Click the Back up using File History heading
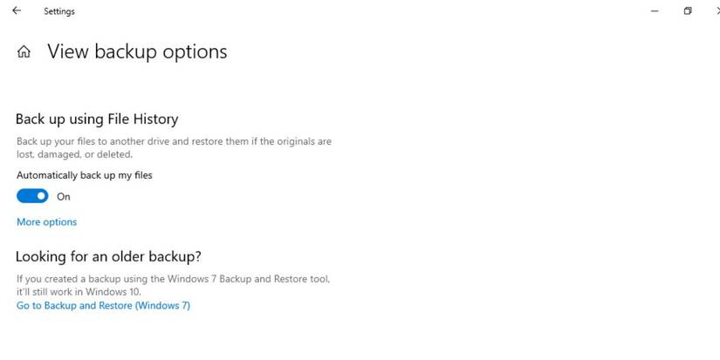The width and height of the screenshot is (720, 360). pyautogui.click(x=97, y=119)
